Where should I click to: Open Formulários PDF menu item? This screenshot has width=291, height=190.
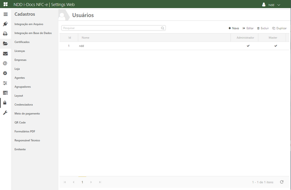pyautogui.click(x=25, y=131)
